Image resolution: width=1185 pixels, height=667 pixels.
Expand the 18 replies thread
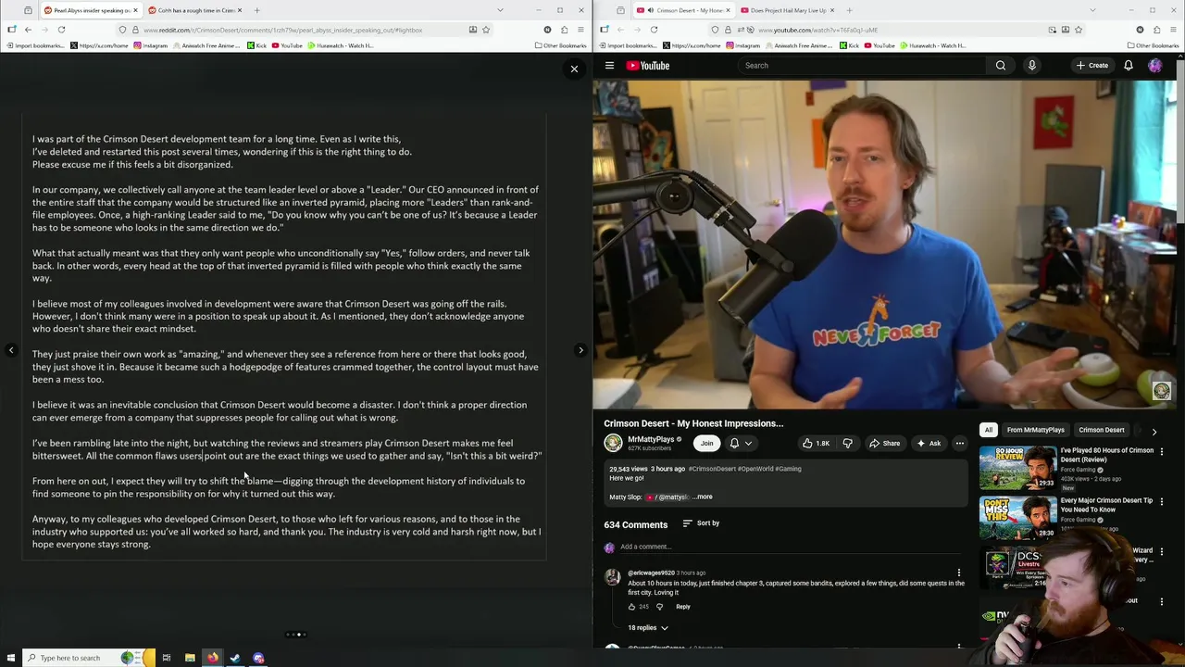(648, 628)
